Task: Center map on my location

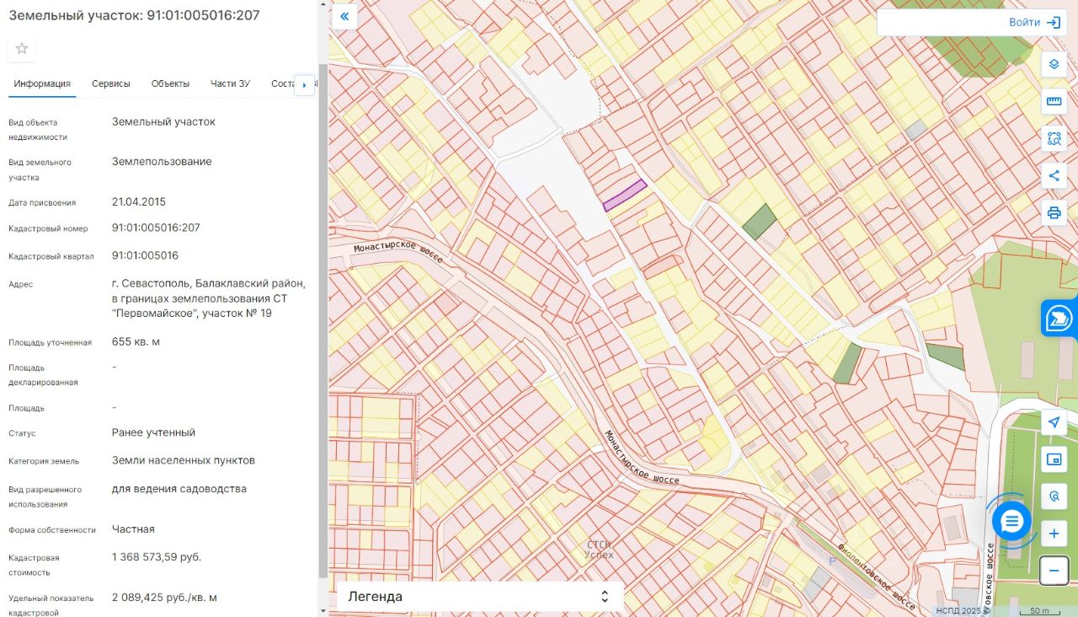Action: coord(1054,423)
